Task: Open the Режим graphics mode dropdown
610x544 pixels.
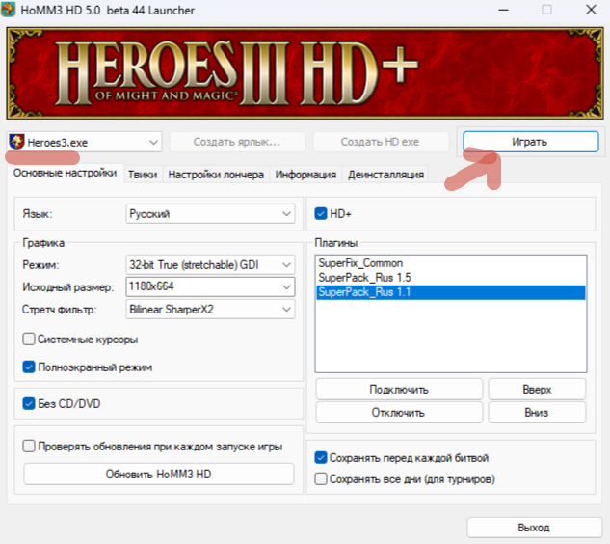Action: click(210, 265)
